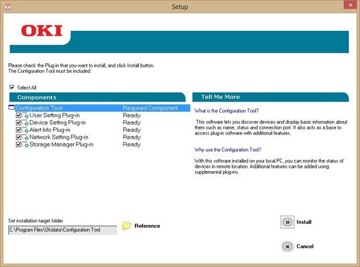The height and width of the screenshot is (267, 360).
Task: Click Ready status for User Setting Plug-in
Action: (132, 115)
